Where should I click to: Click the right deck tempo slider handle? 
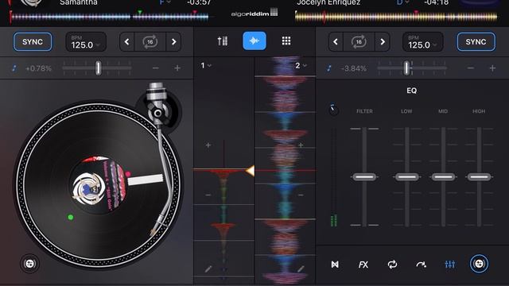pyautogui.click(x=406, y=68)
